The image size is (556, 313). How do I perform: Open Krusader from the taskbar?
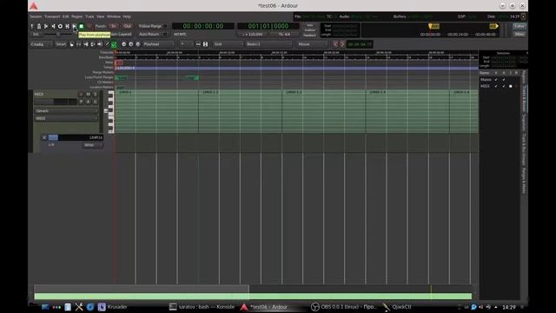(113, 307)
